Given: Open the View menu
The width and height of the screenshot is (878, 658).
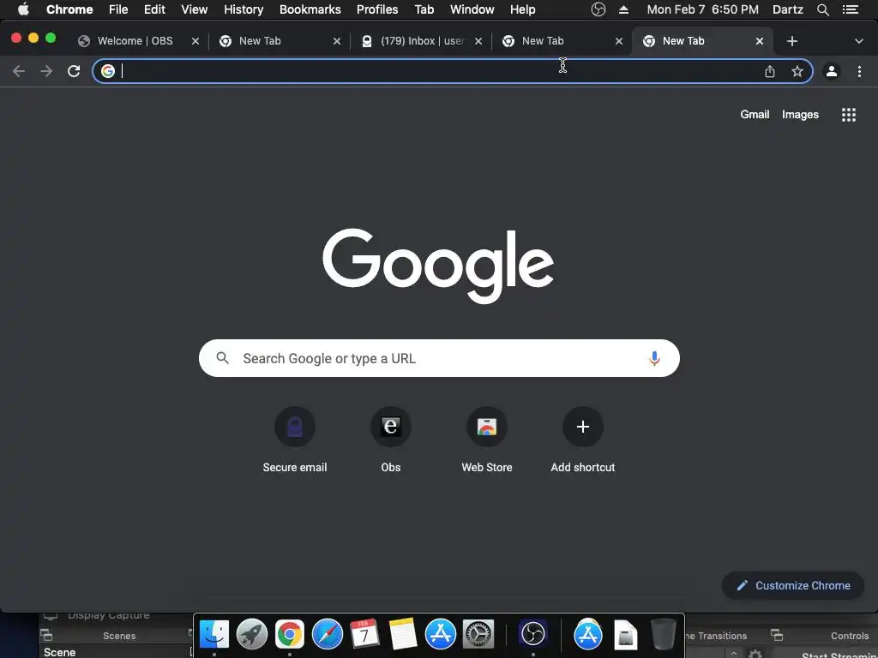Looking at the screenshot, I should [x=195, y=9].
